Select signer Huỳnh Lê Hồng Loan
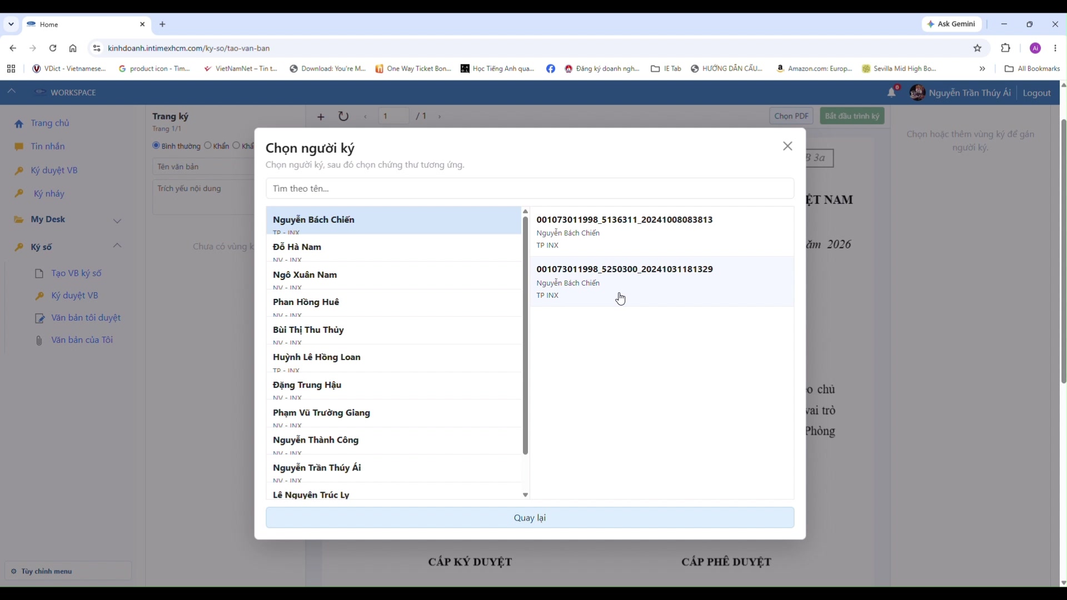This screenshot has width=1067, height=600. coord(393,358)
